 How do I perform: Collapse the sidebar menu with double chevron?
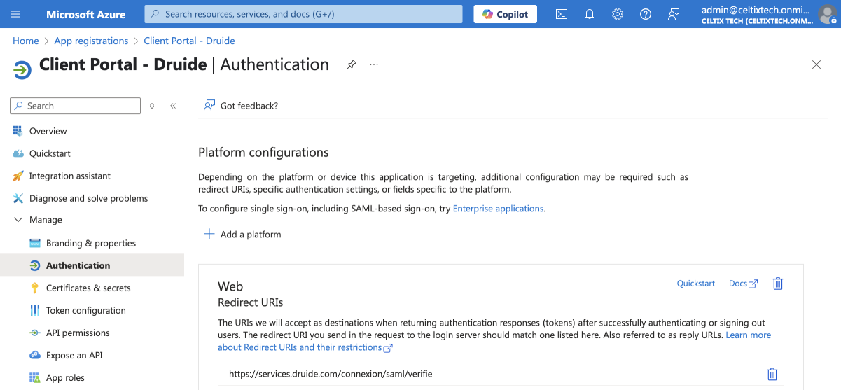(x=173, y=106)
